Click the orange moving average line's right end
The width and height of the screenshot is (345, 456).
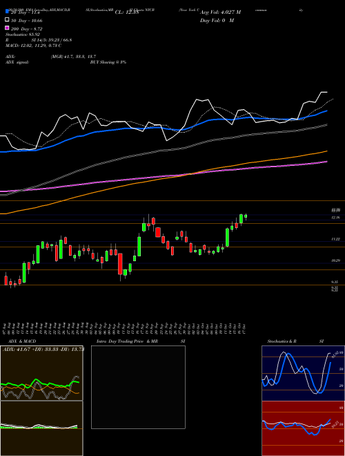(326, 151)
